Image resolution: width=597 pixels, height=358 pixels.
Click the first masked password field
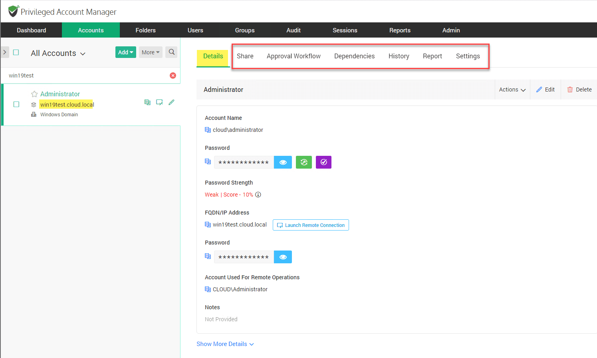tap(244, 162)
